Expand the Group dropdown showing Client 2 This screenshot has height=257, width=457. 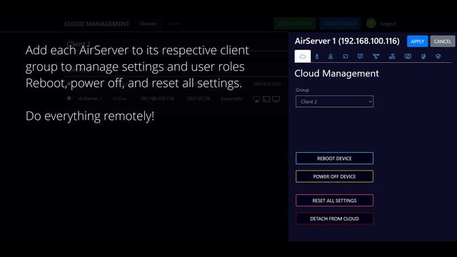[334, 101]
